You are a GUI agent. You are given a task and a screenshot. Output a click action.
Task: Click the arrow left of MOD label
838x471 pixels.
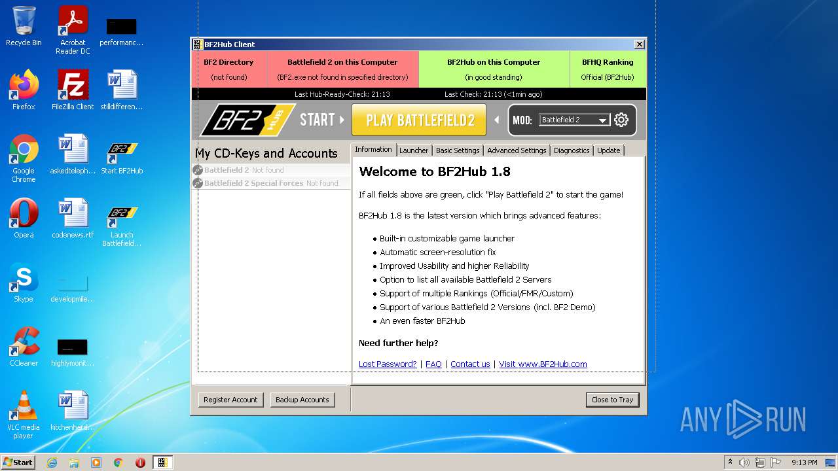(496, 120)
